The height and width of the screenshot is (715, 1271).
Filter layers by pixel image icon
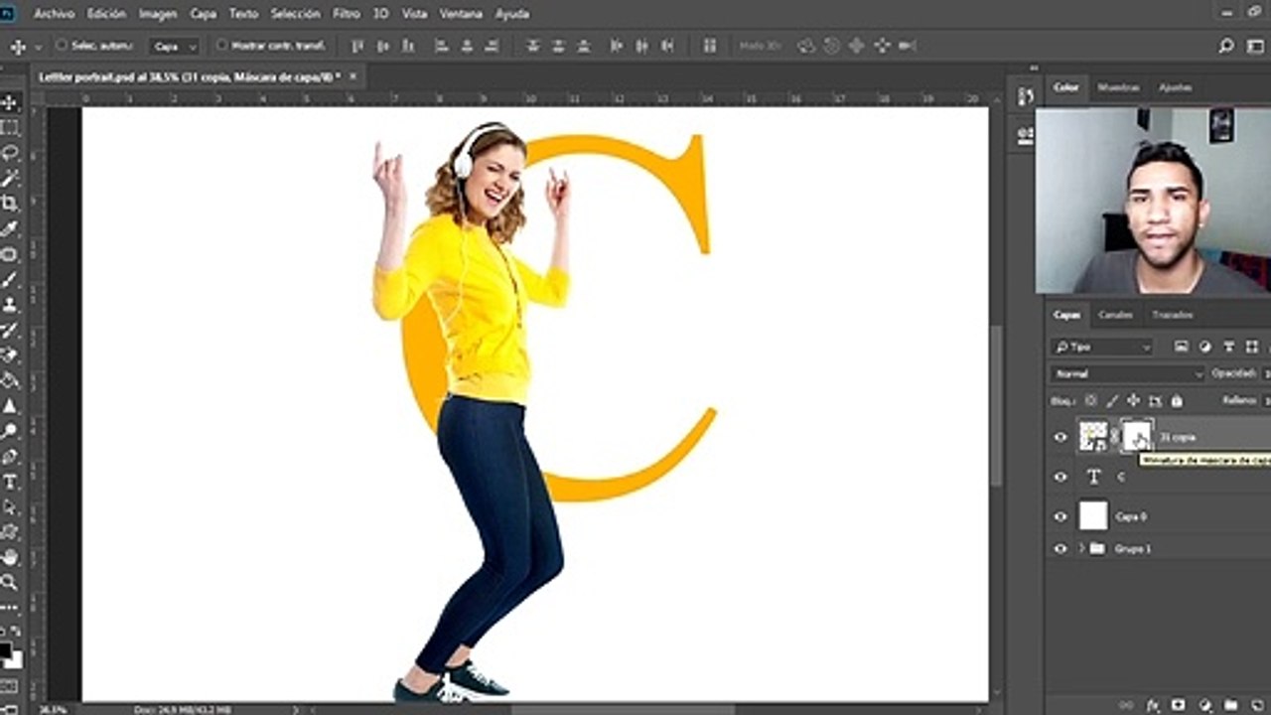(x=1182, y=347)
